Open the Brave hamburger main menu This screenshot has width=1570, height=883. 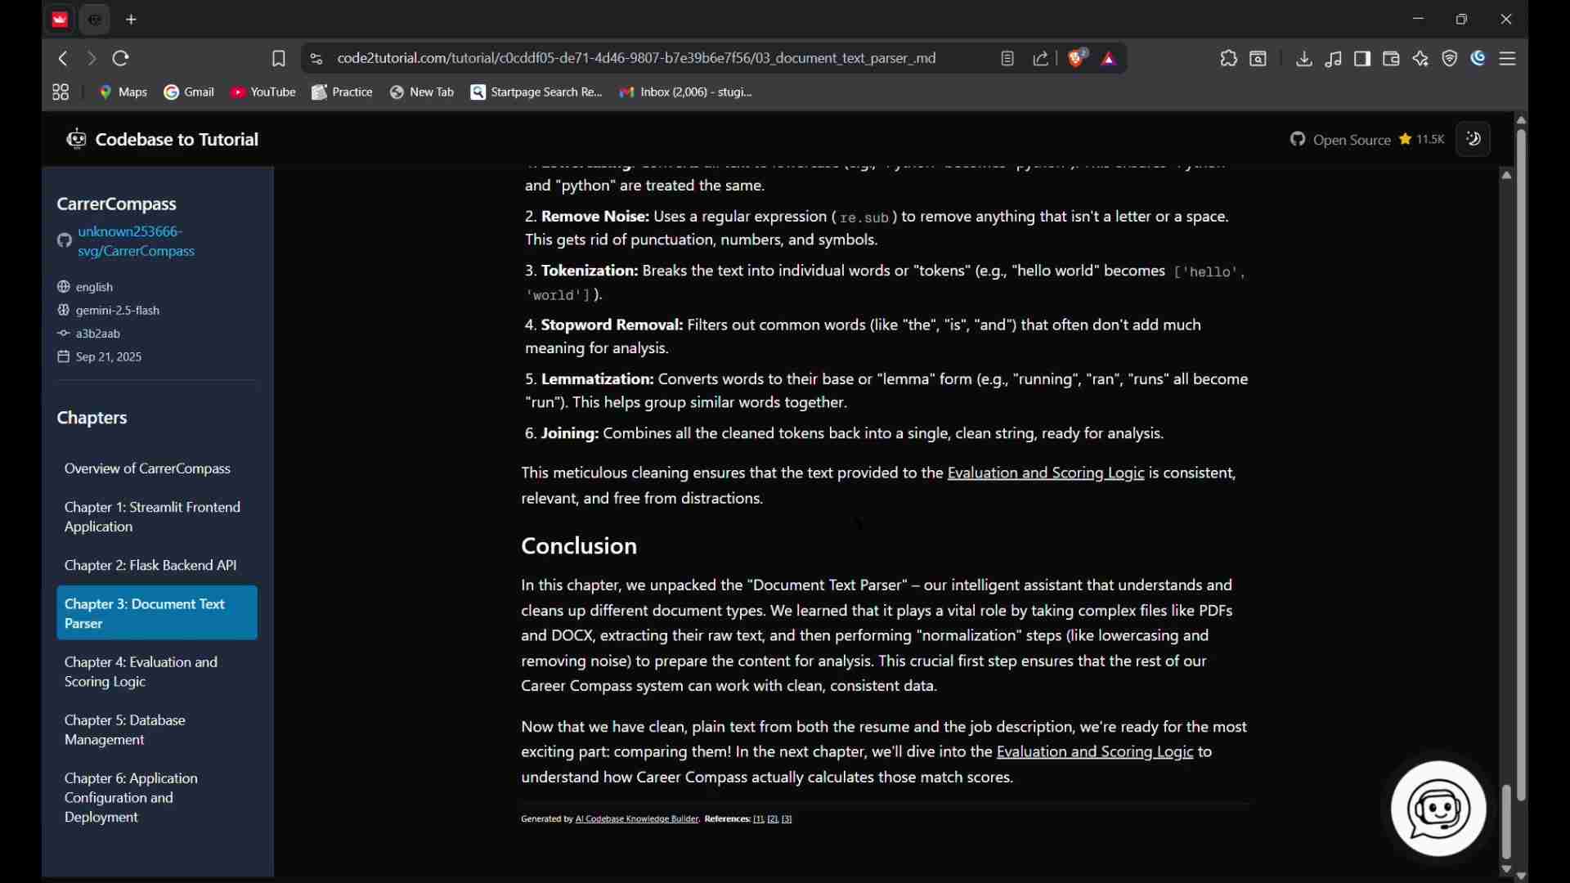(1509, 59)
